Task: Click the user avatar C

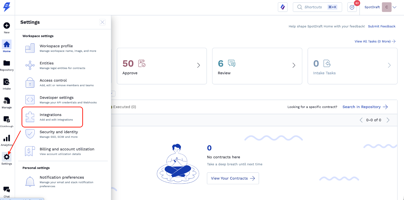Action: pyautogui.click(x=387, y=7)
